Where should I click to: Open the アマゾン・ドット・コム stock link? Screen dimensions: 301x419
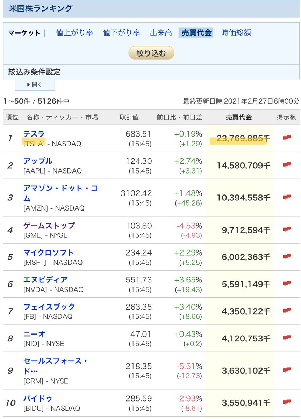(60, 193)
